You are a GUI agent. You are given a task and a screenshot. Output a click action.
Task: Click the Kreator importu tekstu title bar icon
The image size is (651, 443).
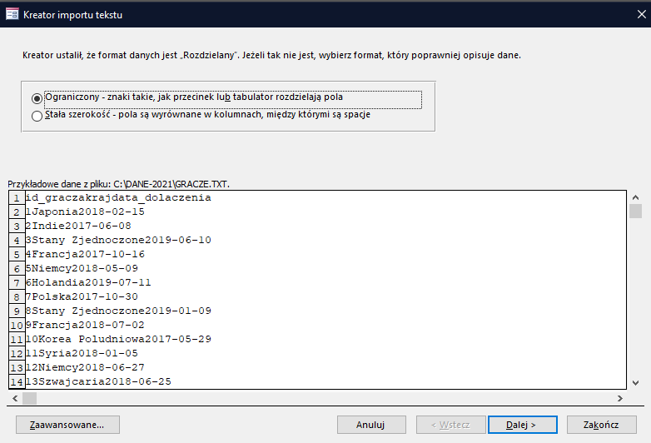point(12,14)
